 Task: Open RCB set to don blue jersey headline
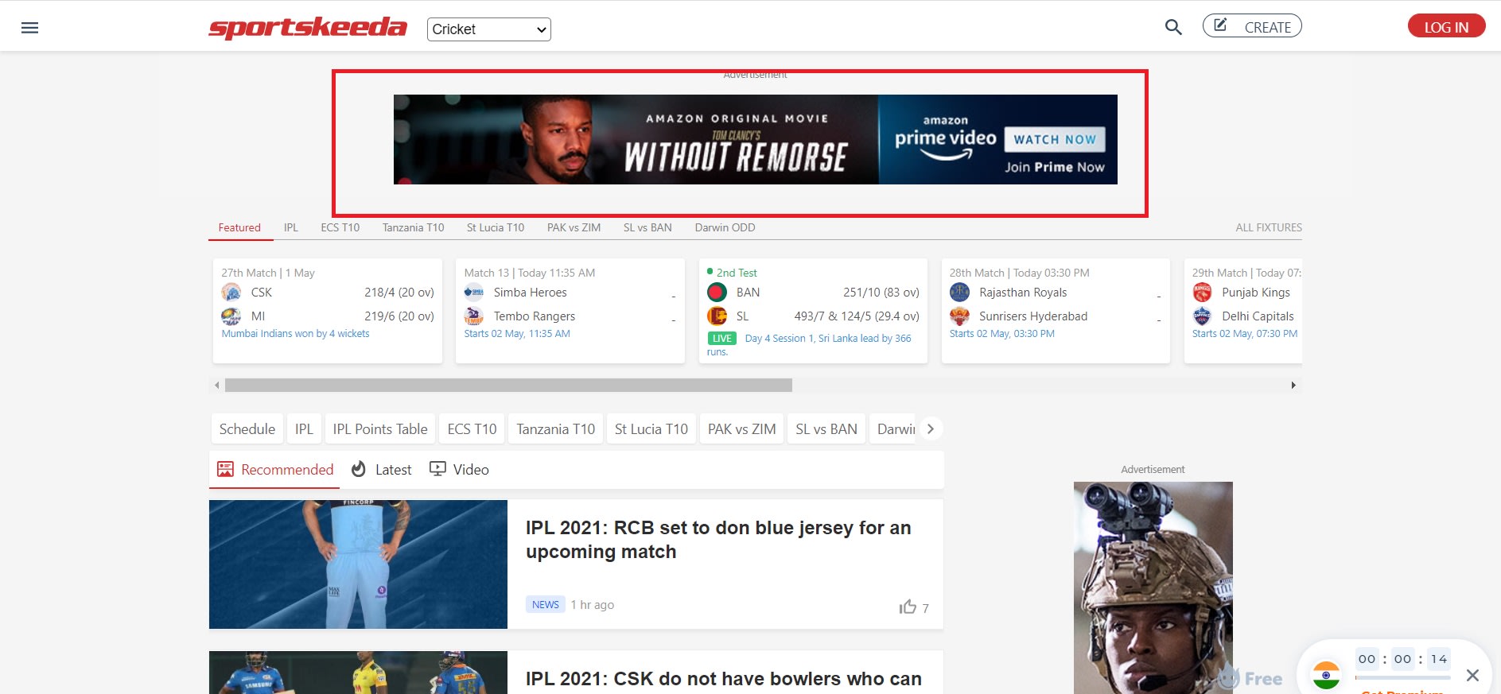[718, 540]
